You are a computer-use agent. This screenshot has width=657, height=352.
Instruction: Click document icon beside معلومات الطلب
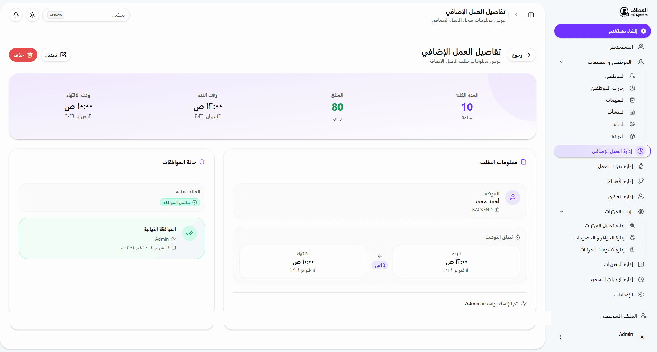click(523, 162)
